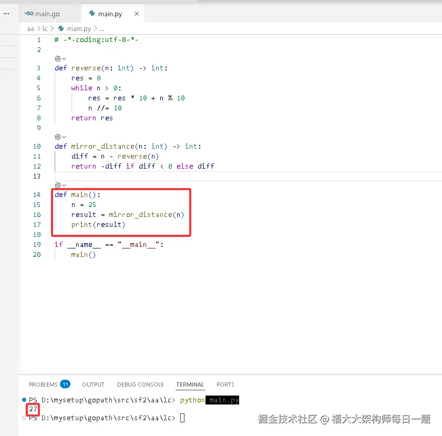This screenshot has height=436, width=442.
Task: Click the 'n = 25' line
Action: coord(84,205)
